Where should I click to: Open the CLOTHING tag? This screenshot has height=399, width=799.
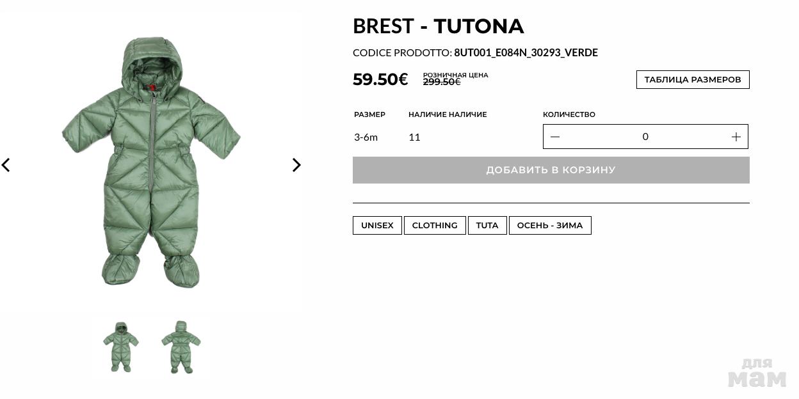click(x=435, y=225)
